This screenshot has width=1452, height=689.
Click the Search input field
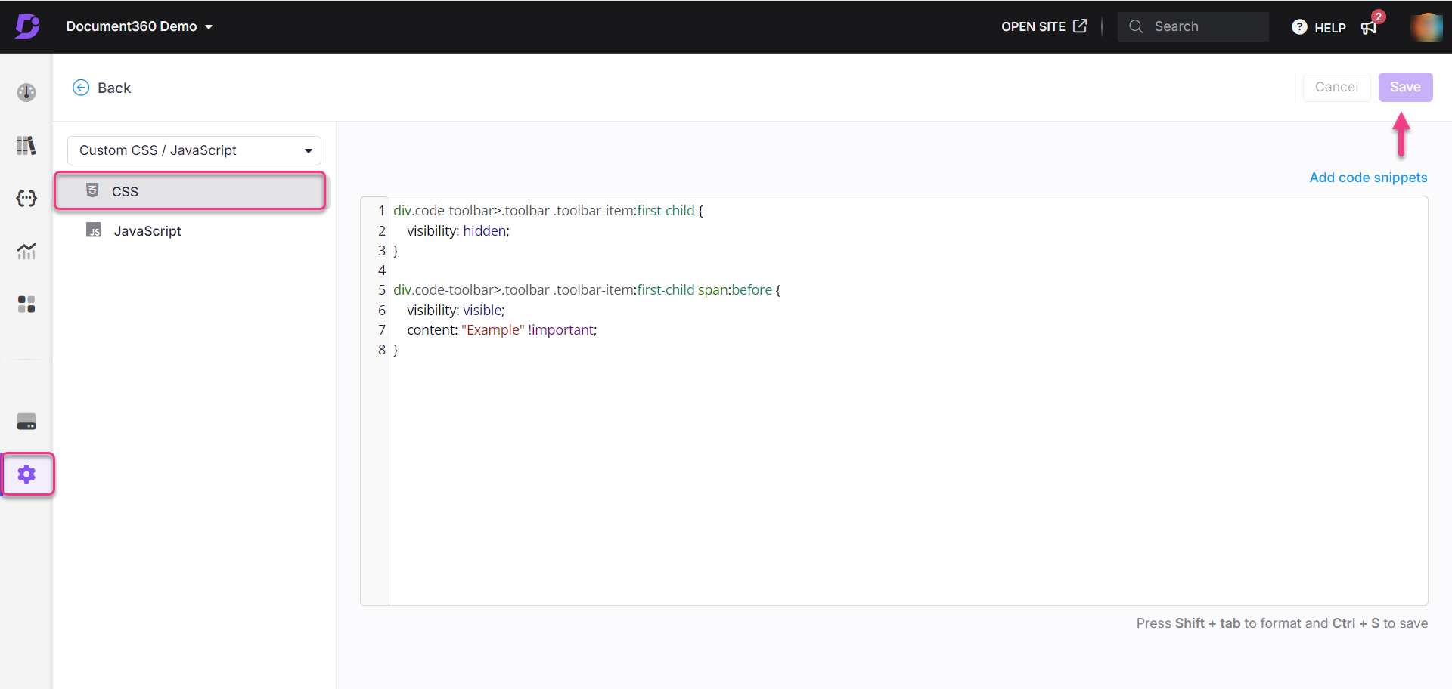(x=1193, y=26)
